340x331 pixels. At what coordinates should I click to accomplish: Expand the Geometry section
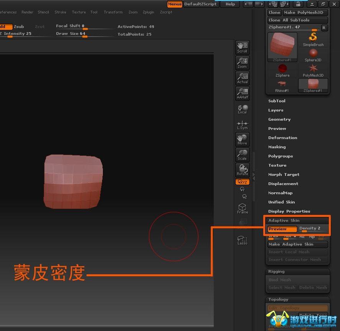click(279, 119)
